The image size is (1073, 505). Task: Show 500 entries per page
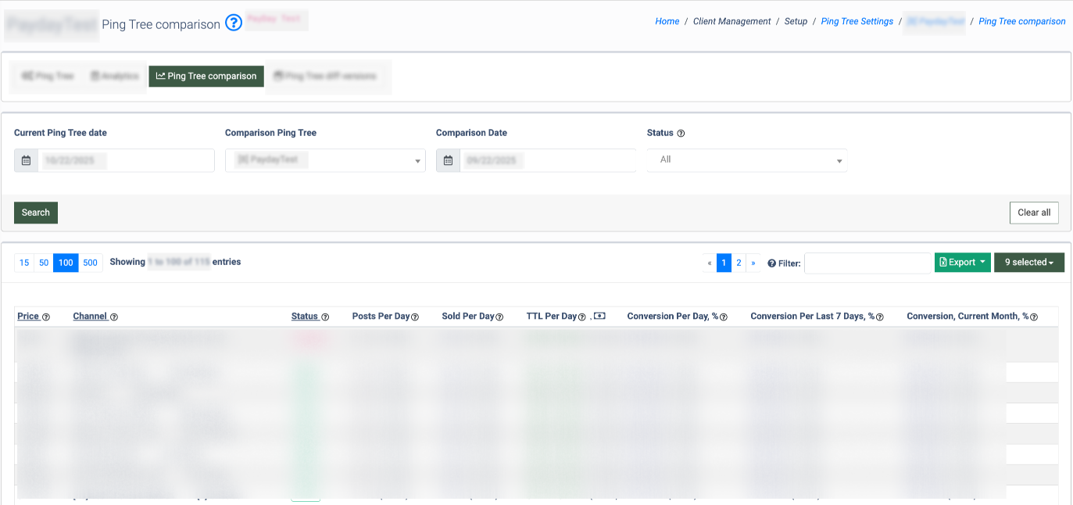pyautogui.click(x=91, y=263)
